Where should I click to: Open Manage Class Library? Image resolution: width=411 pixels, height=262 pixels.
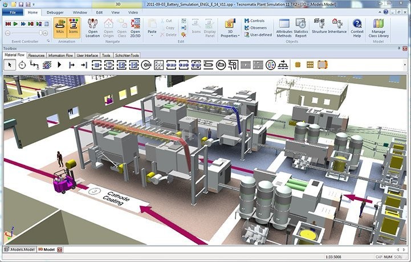pos(379,28)
